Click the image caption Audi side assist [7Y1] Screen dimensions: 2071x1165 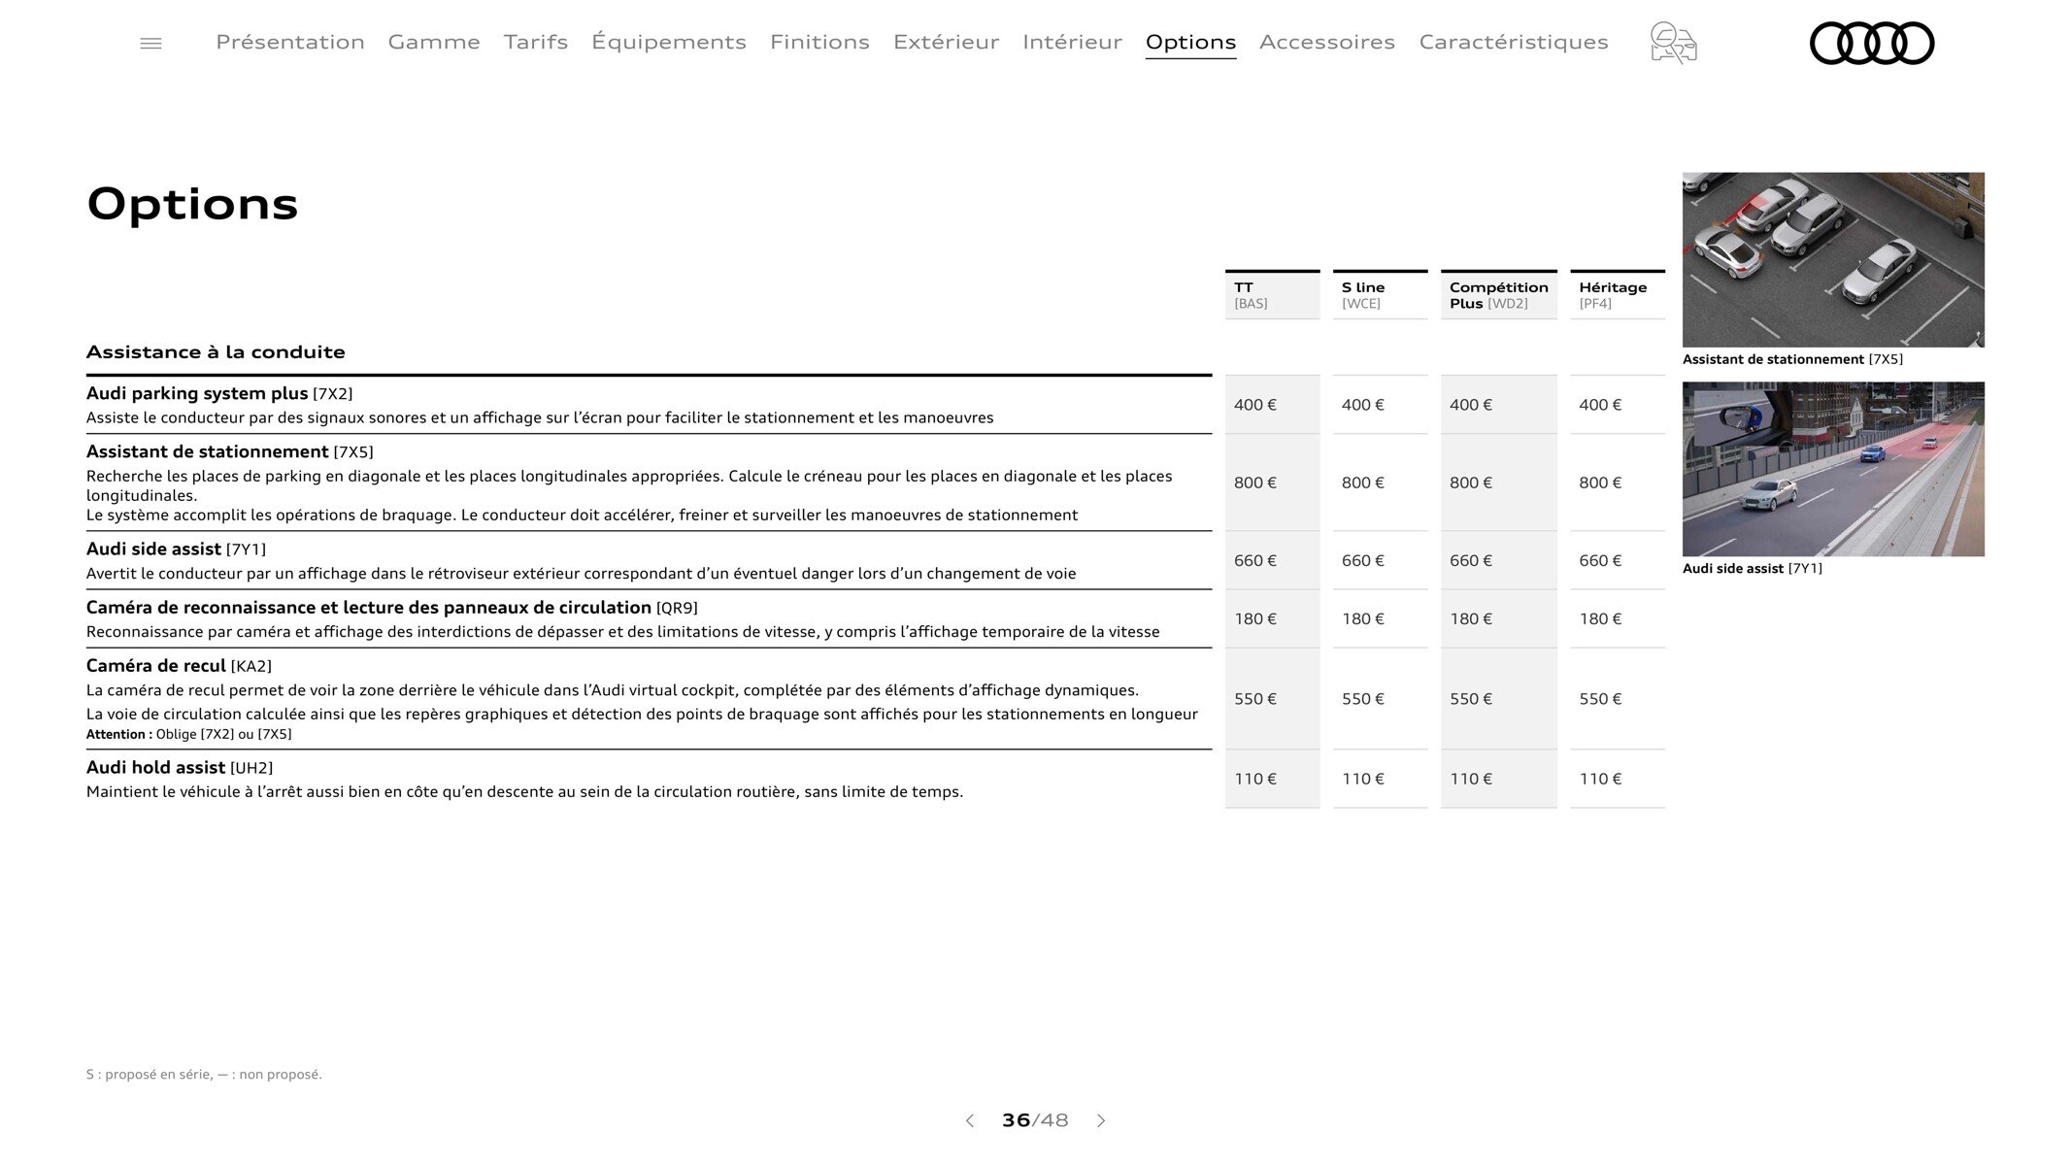1753,568
